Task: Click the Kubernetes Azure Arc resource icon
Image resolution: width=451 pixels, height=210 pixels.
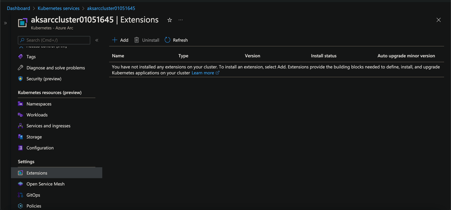Action: (x=23, y=23)
